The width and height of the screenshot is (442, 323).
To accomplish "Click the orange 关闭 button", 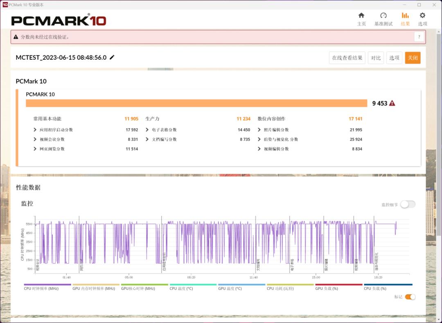I will coord(413,58).
